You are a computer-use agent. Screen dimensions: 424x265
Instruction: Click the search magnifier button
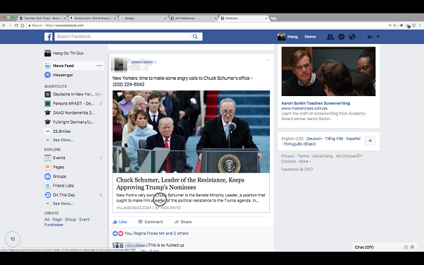point(195,37)
